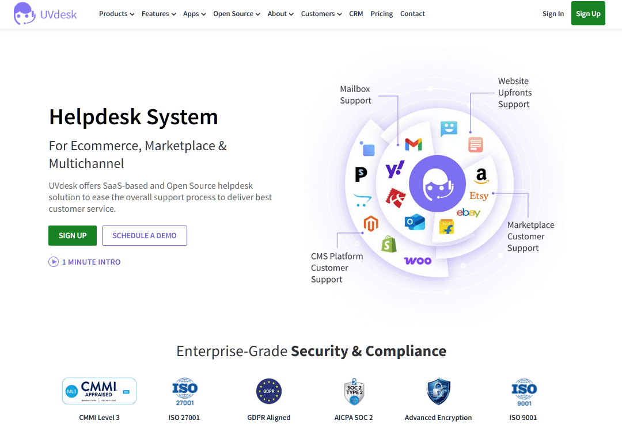622x447 pixels.
Task: Open the Contact page
Action: click(412, 14)
